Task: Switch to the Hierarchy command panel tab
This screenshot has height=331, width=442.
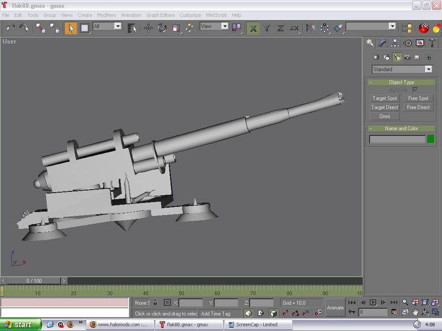Action: pos(395,43)
